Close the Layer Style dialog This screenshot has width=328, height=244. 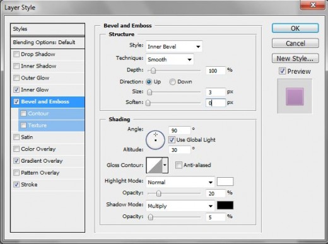313,4
